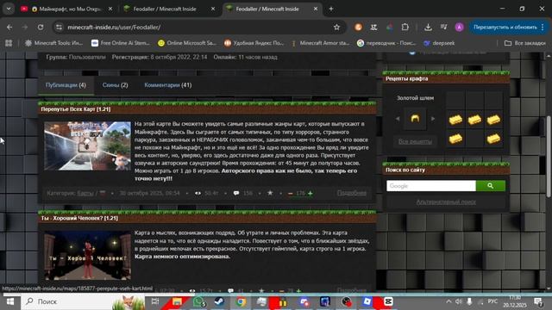Open Task View on the taskbar
The image size is (552, 310).
coord(155,301)
